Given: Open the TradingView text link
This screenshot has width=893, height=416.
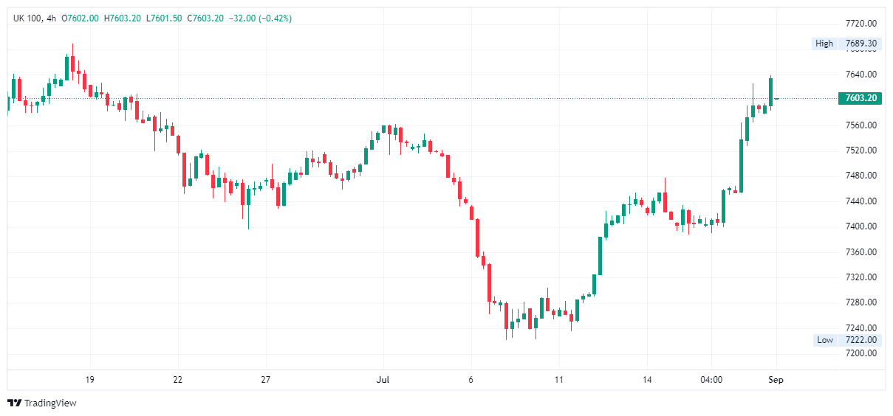Looking at the screenshot, I should [x=50, y=403].
